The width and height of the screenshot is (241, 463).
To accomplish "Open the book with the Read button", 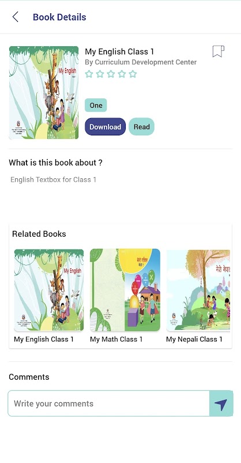I will [x=141, y=127].
